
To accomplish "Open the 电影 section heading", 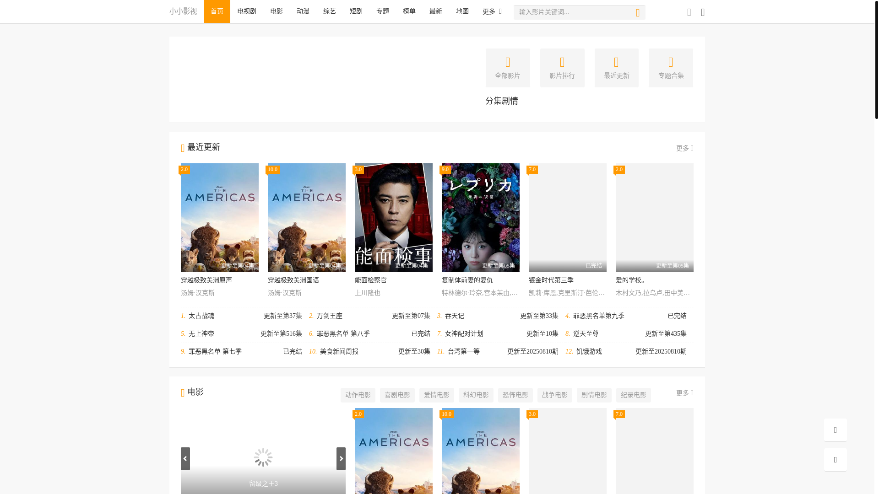I will click(x=195, y=392).
